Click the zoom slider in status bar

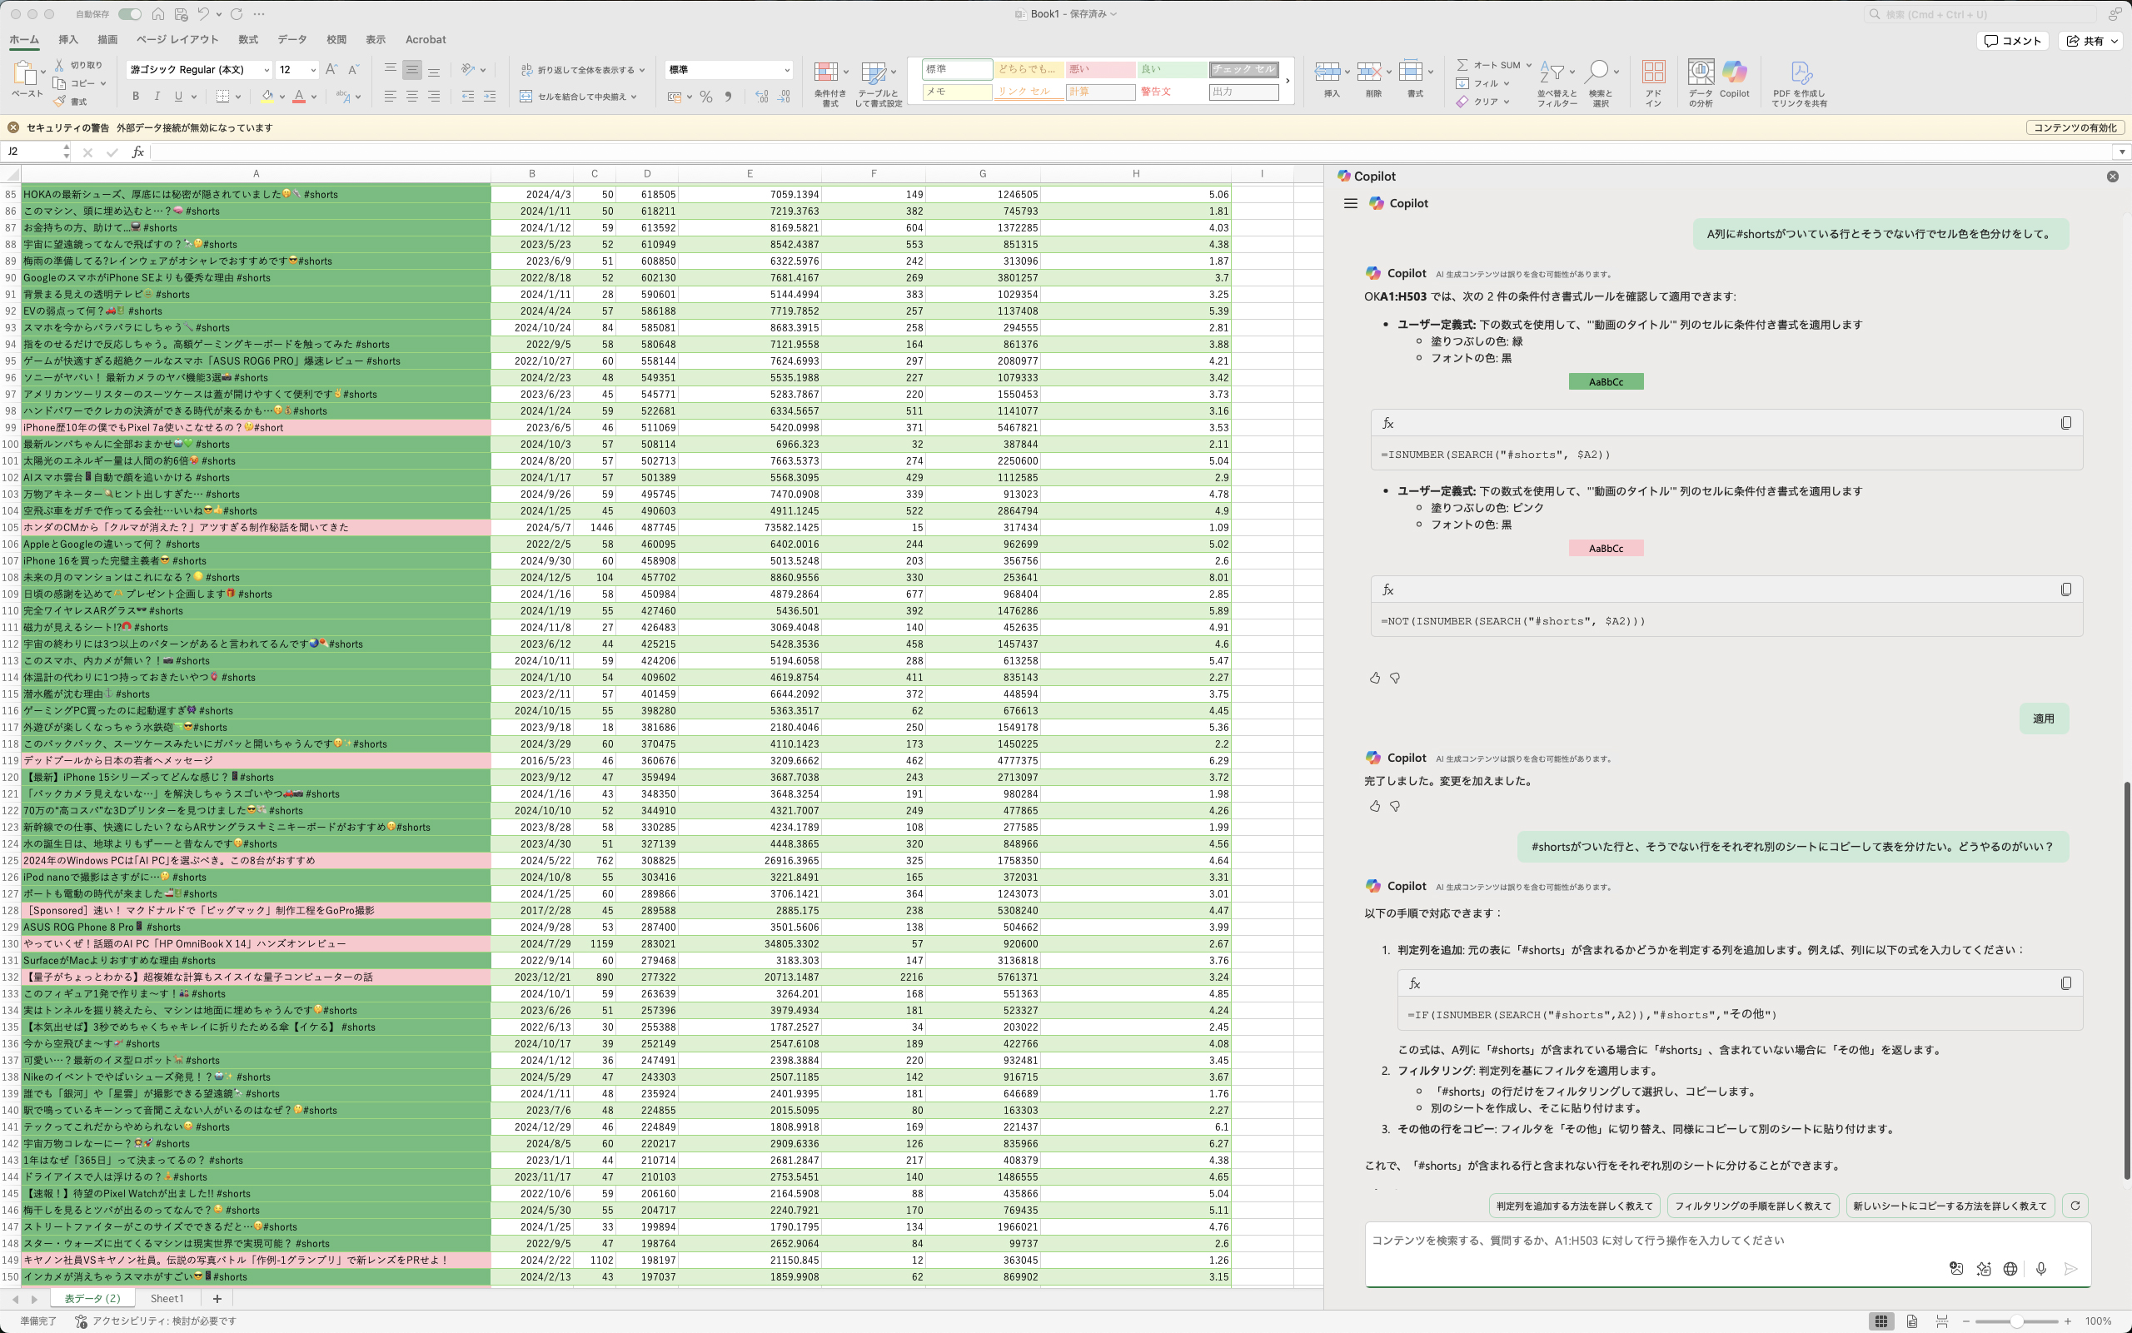[x=2015, y=1321]
